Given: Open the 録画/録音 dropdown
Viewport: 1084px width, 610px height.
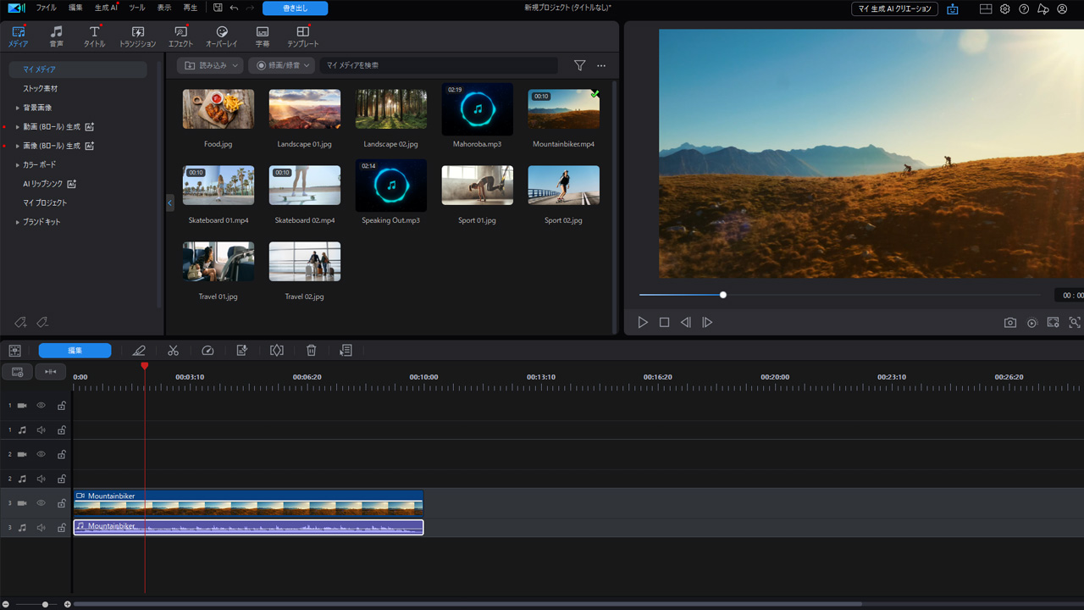Looking at the screenshot, I should tap(283, 65).
